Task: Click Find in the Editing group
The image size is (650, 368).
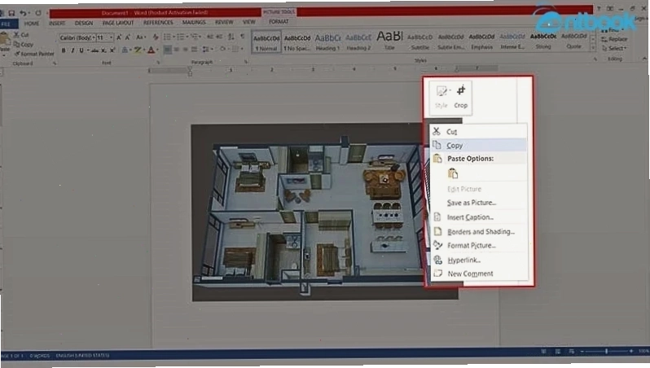Action: [614, 30]
